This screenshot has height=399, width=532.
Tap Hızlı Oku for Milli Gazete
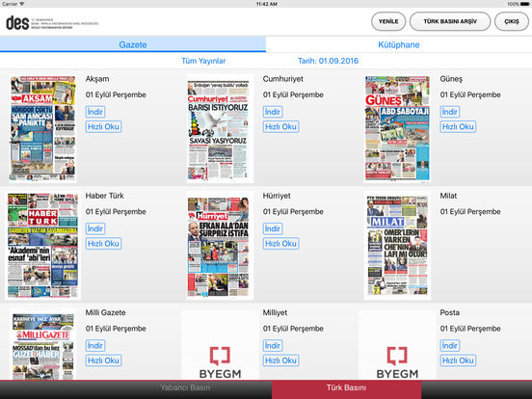103,360
